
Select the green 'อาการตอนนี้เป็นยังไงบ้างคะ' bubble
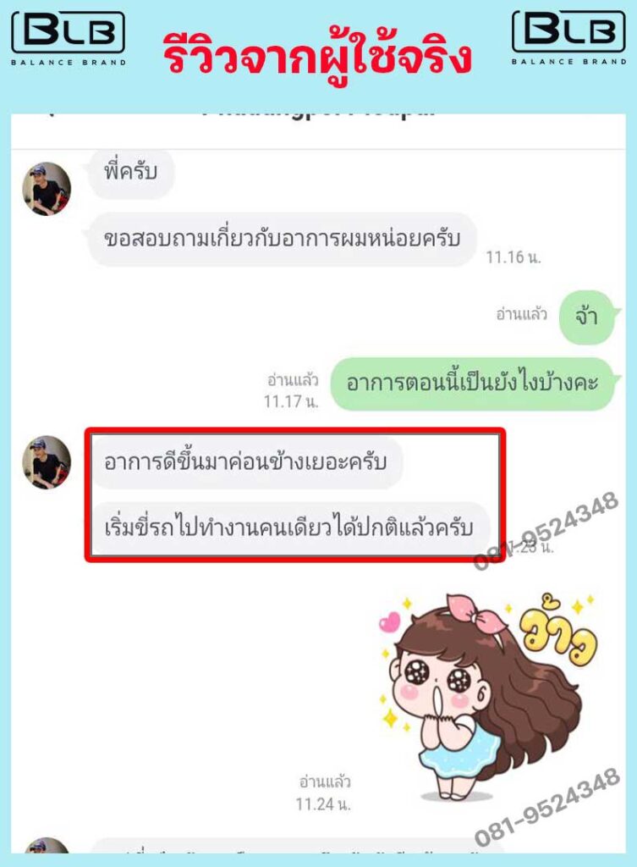(473, 384)
